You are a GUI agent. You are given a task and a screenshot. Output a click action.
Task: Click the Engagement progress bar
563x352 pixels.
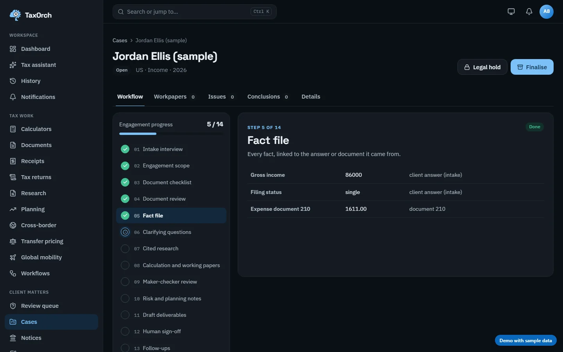[x=171, y=134]
